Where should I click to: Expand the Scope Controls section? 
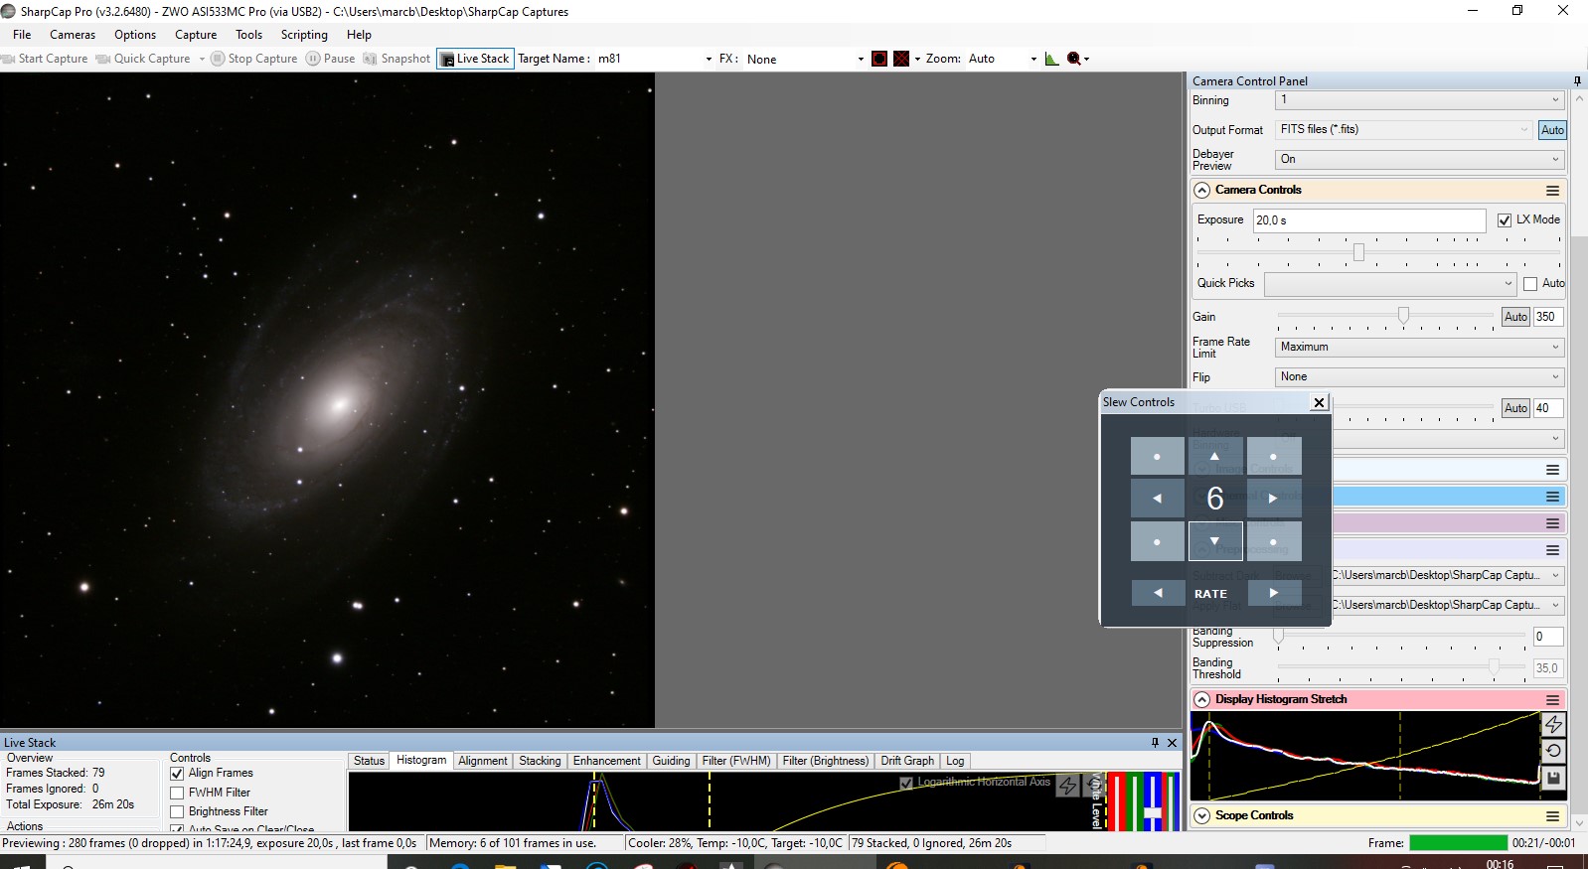tap(1202, 815)
